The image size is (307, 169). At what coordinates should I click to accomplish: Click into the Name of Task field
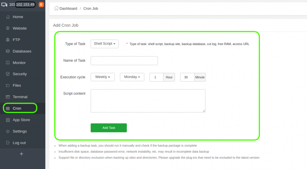coord(124,61)
